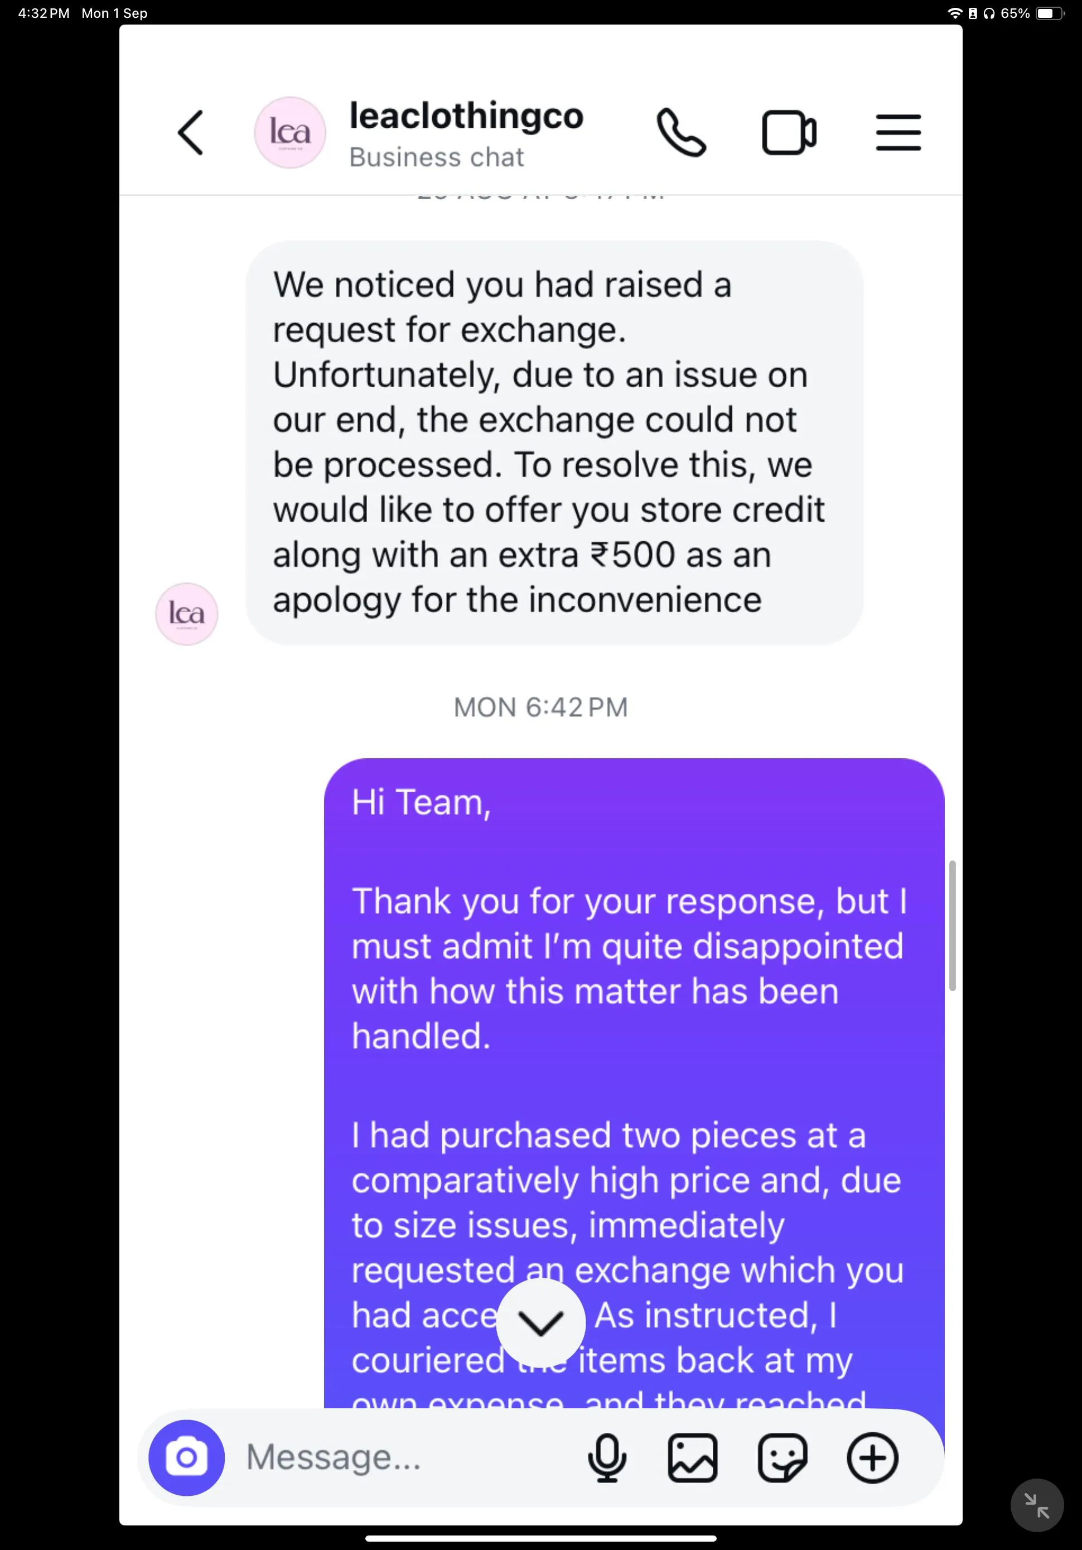
Task: Click the Message text input field
Action: [x=405, y=1457]
